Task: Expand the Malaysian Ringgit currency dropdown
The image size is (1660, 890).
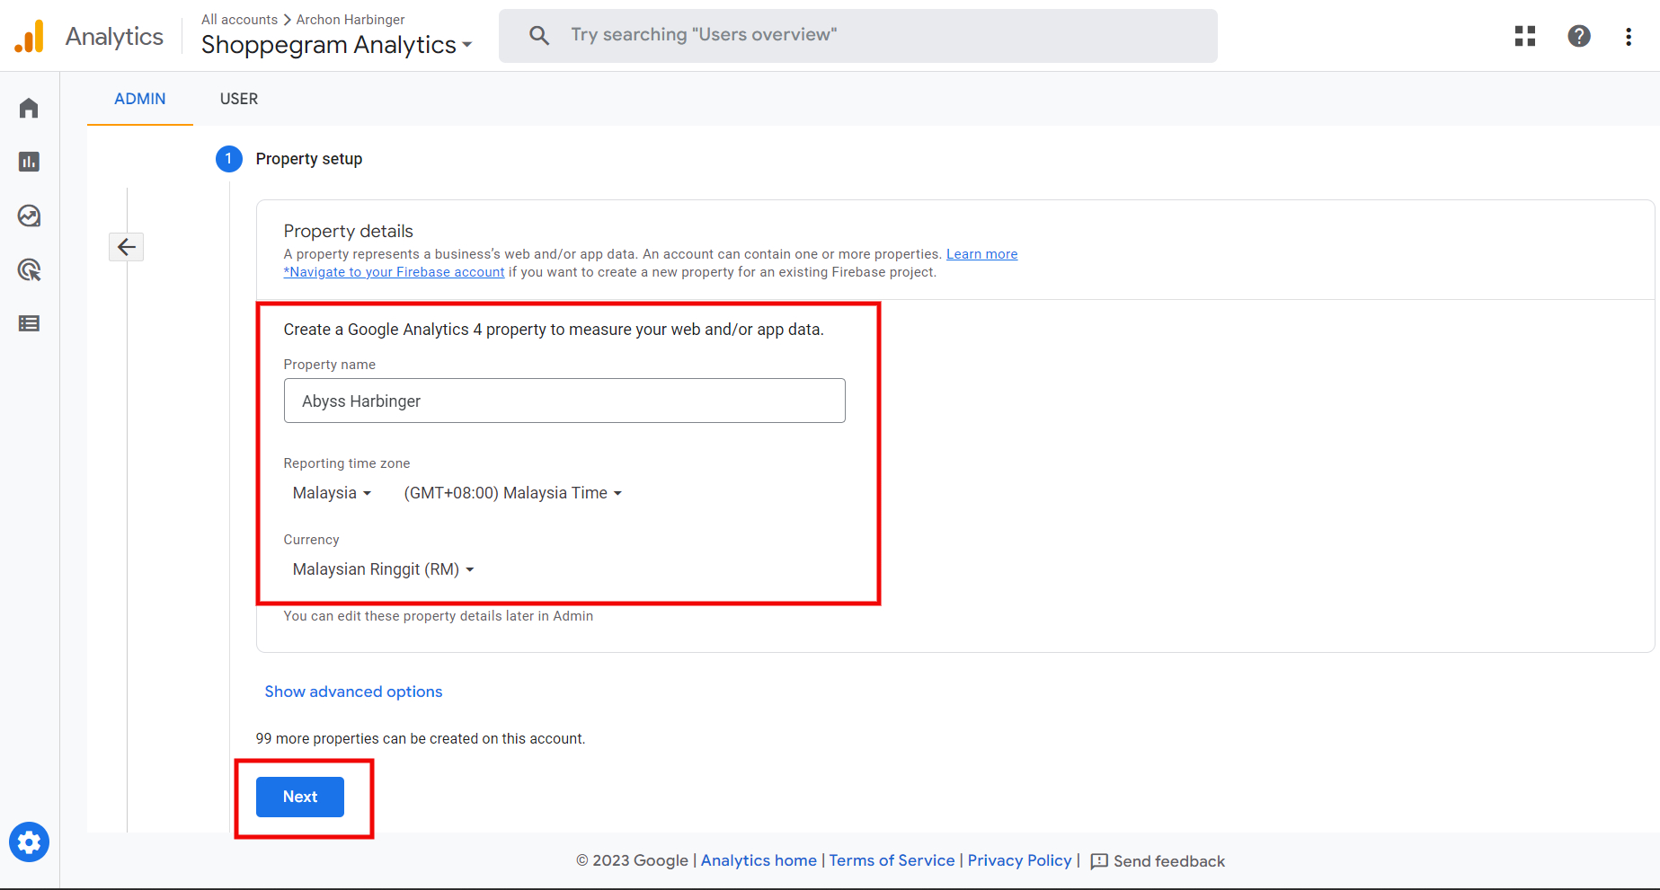Action: click(x=383, y=569)
